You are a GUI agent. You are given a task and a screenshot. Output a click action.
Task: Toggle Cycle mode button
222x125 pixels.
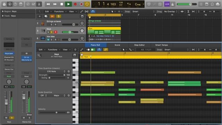(x=87, y=4)
